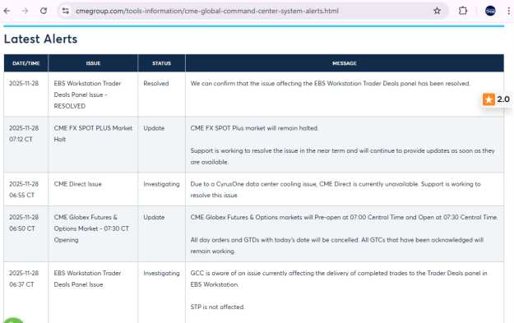
Task: Click the Latest Alerts heading
Action: pyautogui.click(x=40, y=39)
